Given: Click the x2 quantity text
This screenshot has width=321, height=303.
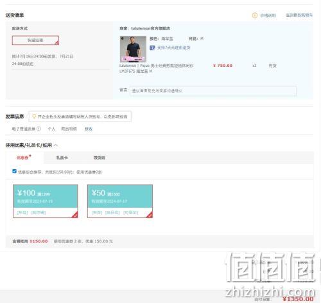Looking at the screenshot, I should (x=254, y=66).
